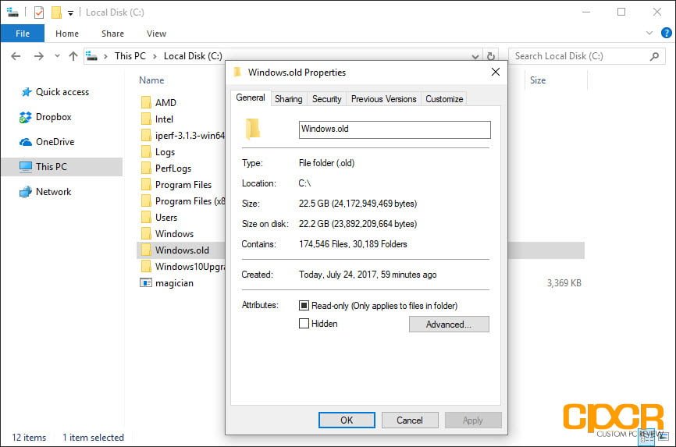Viewport: 676px width, 447px height.
Task: Open the View ribbon tab
Action: click(156, 34)
